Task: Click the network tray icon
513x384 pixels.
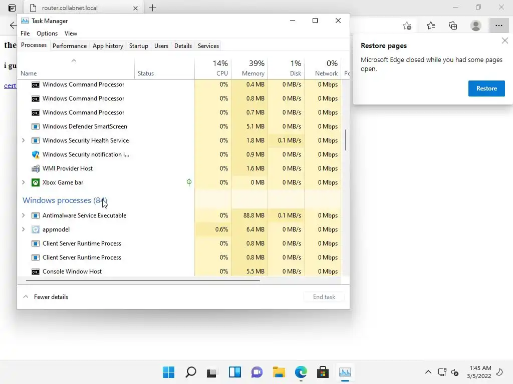Action: [442, 372]
